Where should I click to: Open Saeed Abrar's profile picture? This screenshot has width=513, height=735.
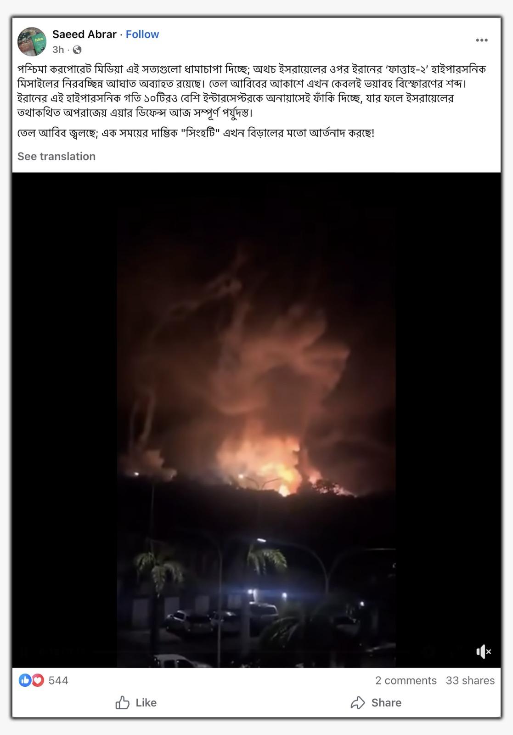tap(32, 41)
